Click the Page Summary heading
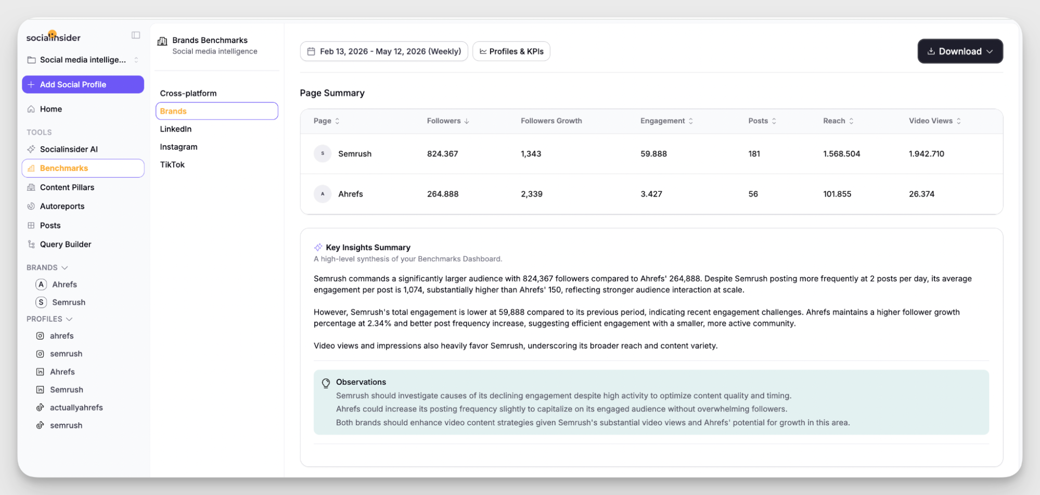Image resolution: width=1040 pixels, height=495 pixels. pyautogui.click(x=332, y=93)
